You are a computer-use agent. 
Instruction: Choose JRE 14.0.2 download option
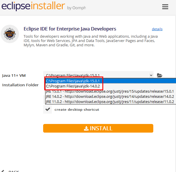pos(110,96)
